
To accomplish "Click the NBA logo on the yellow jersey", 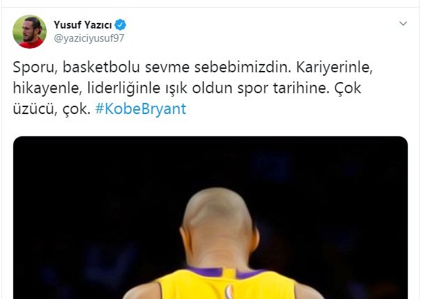I will (x=229, y=292).
